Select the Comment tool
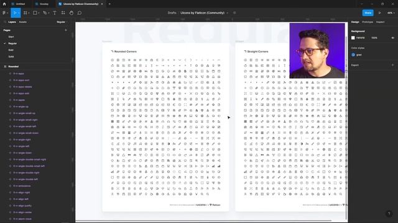This screenshot has height=223, width=398. [80, 13]
